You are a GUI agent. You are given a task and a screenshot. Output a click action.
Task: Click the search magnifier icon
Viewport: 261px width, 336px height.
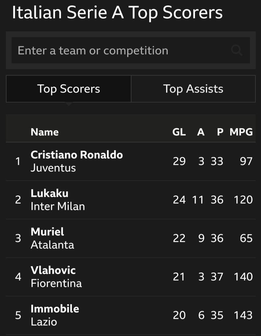coord(236,51)
